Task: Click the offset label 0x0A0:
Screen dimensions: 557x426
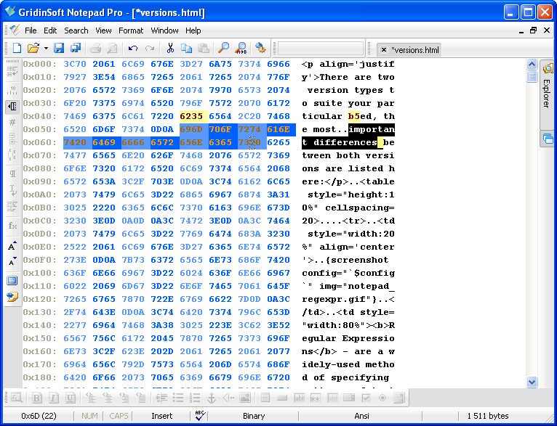Action: tap(40, 194)
